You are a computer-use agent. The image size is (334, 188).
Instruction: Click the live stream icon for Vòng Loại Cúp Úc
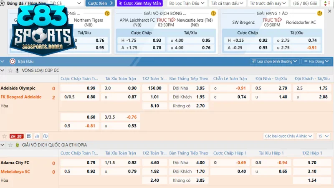click(x=17, y=70)
